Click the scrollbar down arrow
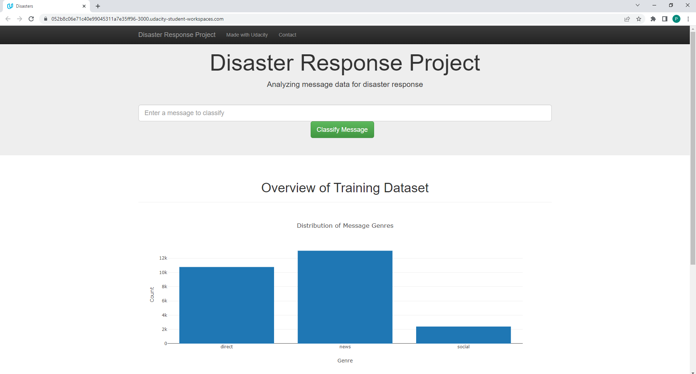Screen dimensions: 696x374 pos(693,372)
